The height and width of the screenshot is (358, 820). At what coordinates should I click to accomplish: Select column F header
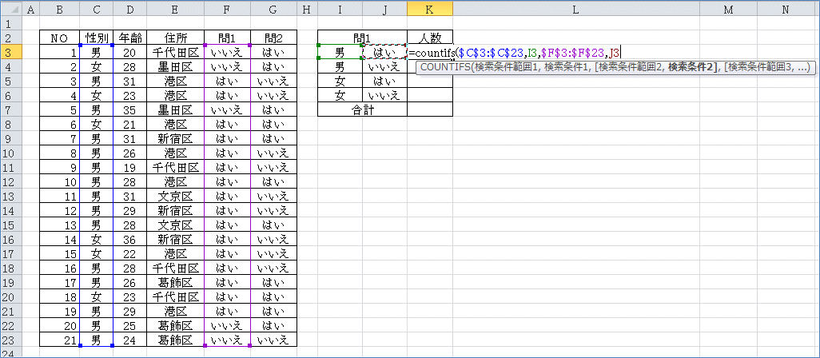(x=227, y=9)
